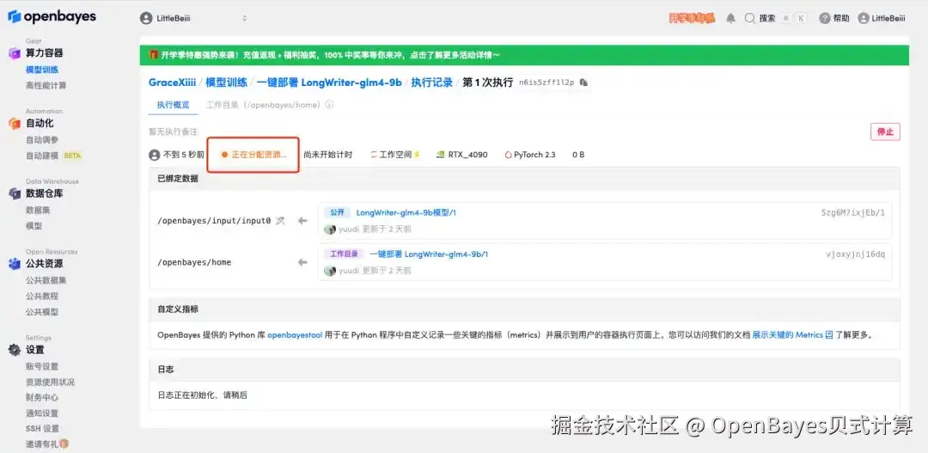Open the LittleBeiii account switcher dropdown
This screenshot has height=453, width=928.
(193, 18)
